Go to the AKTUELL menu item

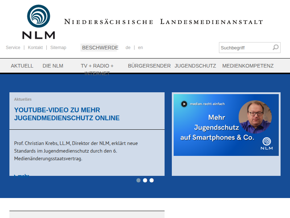pos(22,66)
